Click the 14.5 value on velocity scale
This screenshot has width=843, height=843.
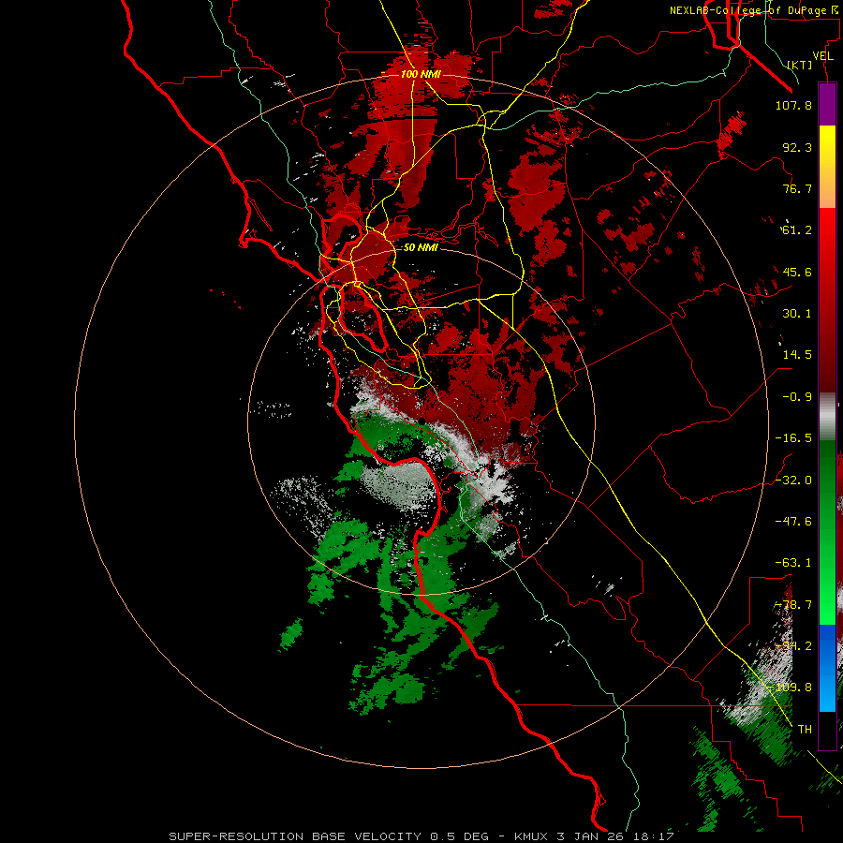797,355
